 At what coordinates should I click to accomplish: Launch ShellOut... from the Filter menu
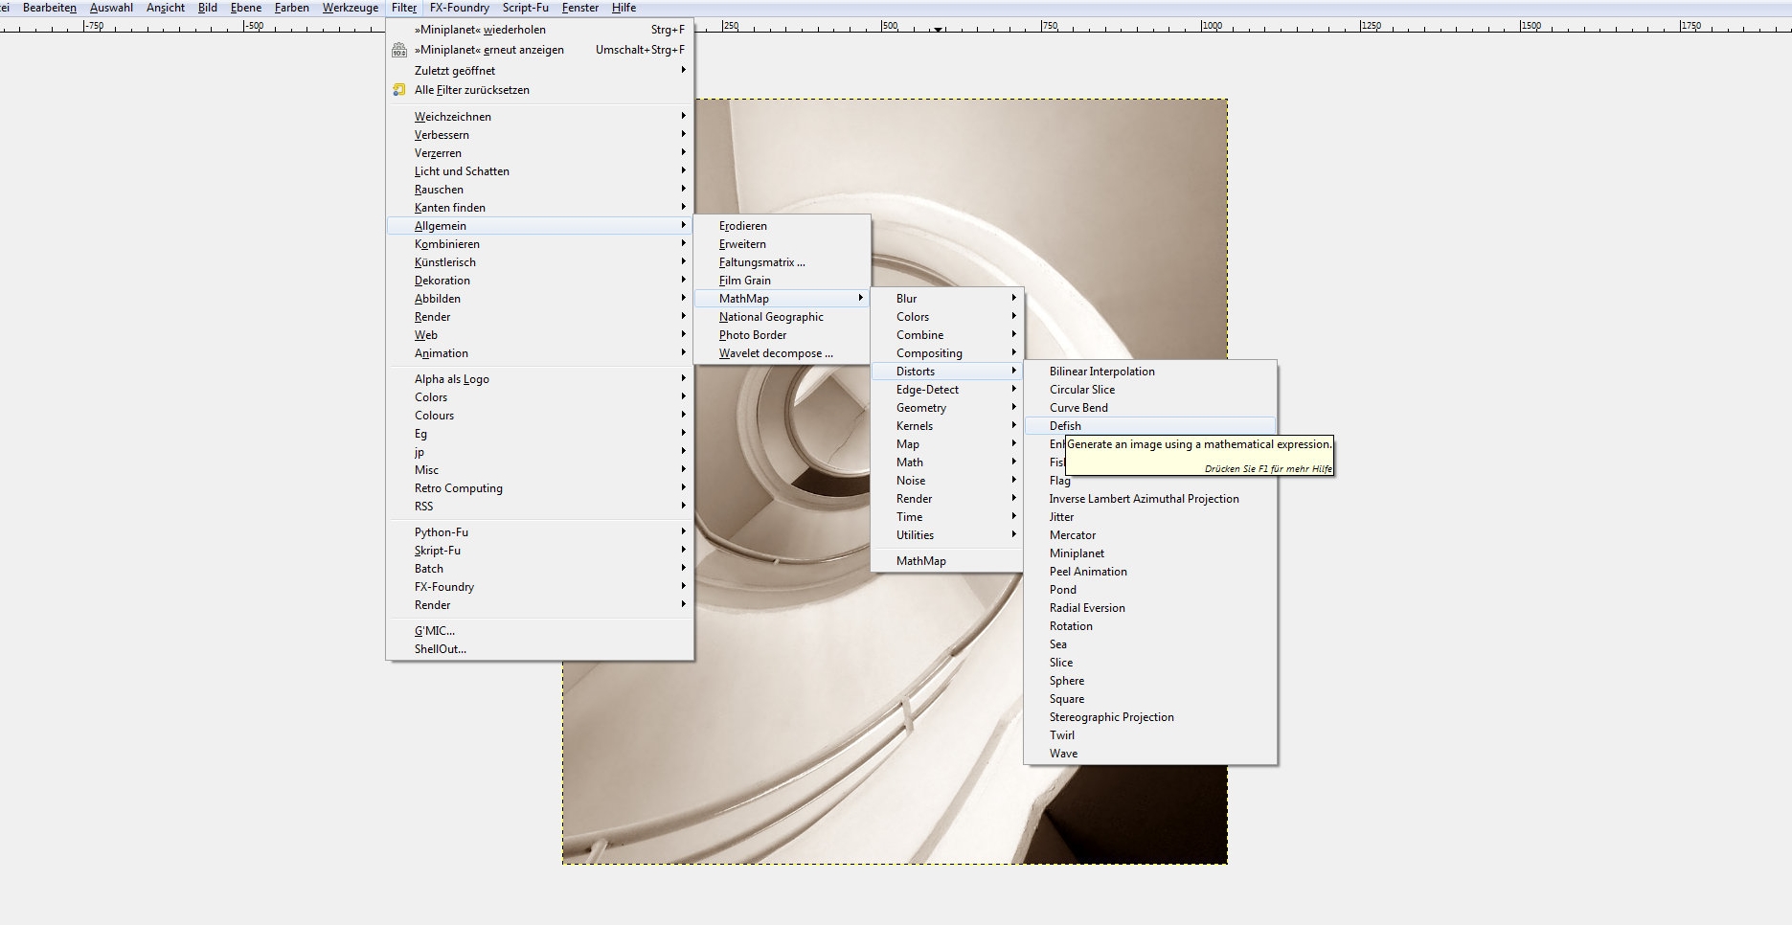click(x=441, y=649)
